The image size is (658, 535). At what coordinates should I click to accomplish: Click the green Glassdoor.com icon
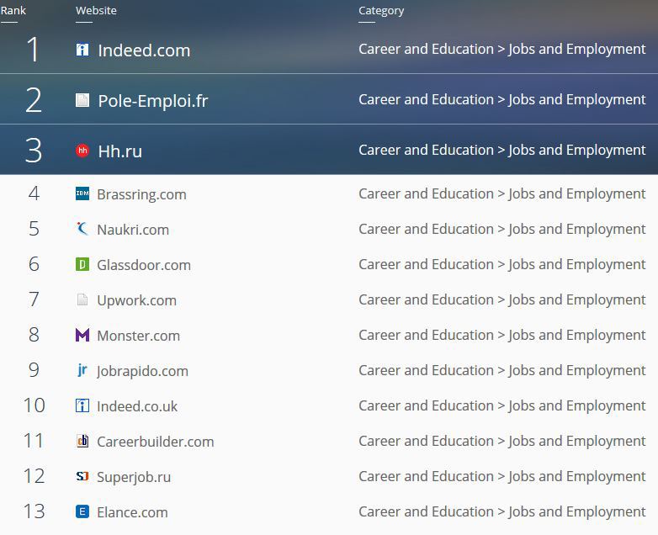[x=82, y=264]
